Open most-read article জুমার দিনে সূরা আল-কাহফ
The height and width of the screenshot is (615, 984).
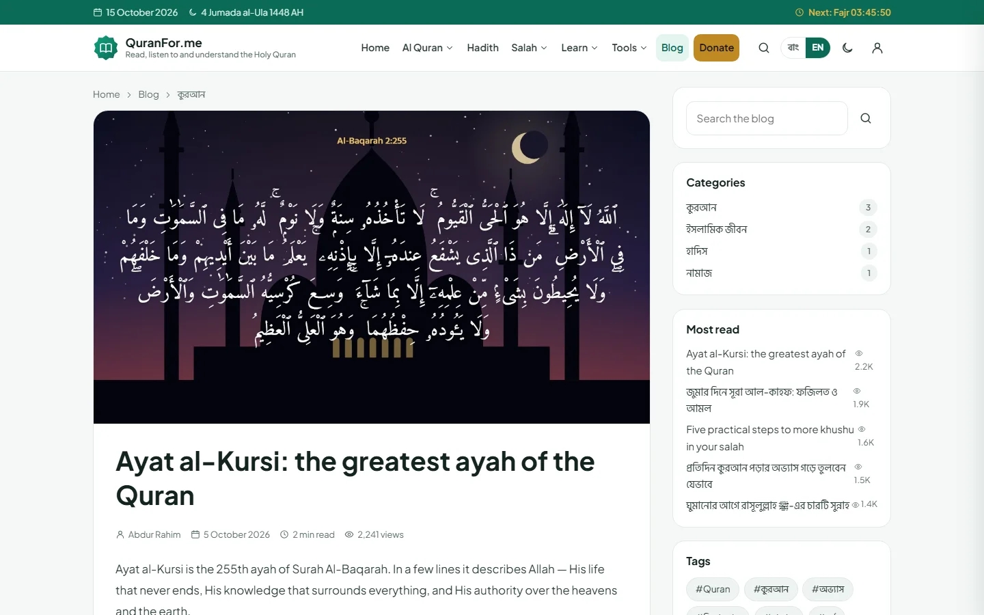[763, 400]
